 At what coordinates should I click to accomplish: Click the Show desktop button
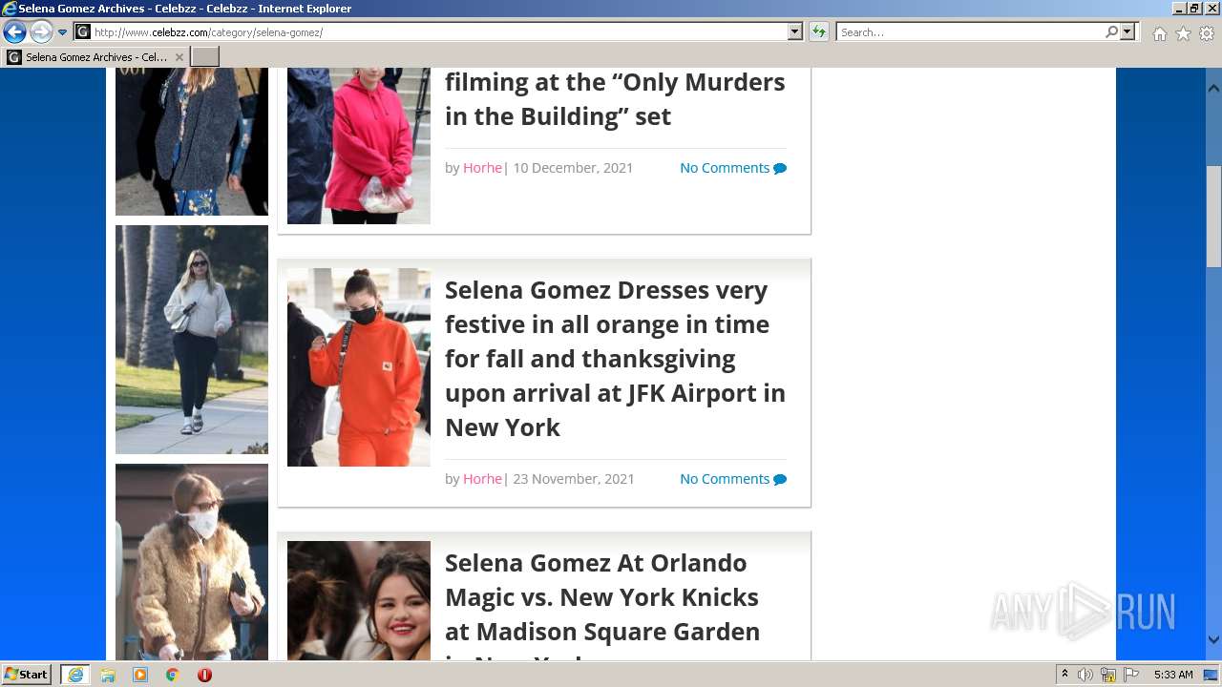pyautogui.click(x=1211, y=675)
